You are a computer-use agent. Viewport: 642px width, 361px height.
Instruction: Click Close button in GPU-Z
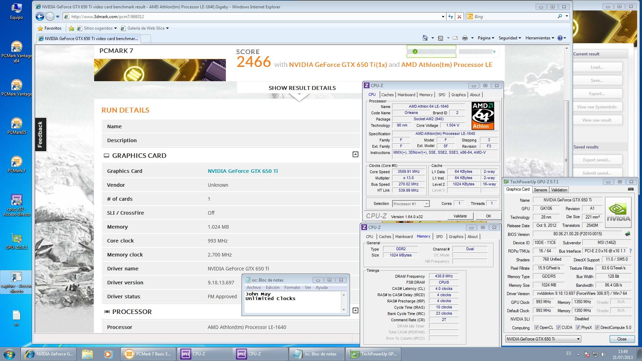622,339
